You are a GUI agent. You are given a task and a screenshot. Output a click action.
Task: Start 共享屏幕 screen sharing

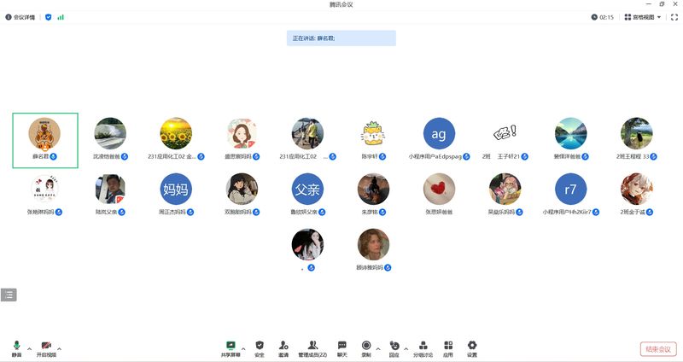(x=230, y=347)
